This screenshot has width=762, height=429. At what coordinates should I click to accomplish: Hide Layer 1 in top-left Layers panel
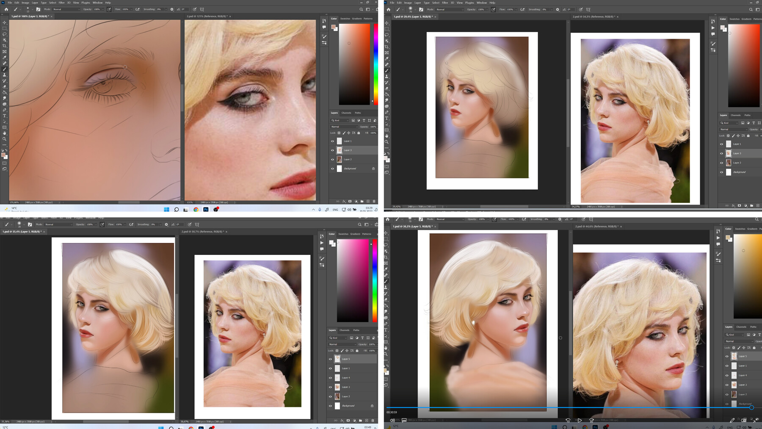point(332,141)
